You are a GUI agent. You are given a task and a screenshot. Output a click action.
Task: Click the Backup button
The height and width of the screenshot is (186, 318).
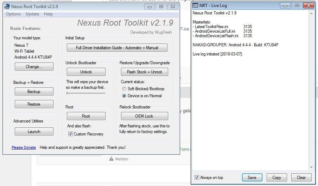34,92
